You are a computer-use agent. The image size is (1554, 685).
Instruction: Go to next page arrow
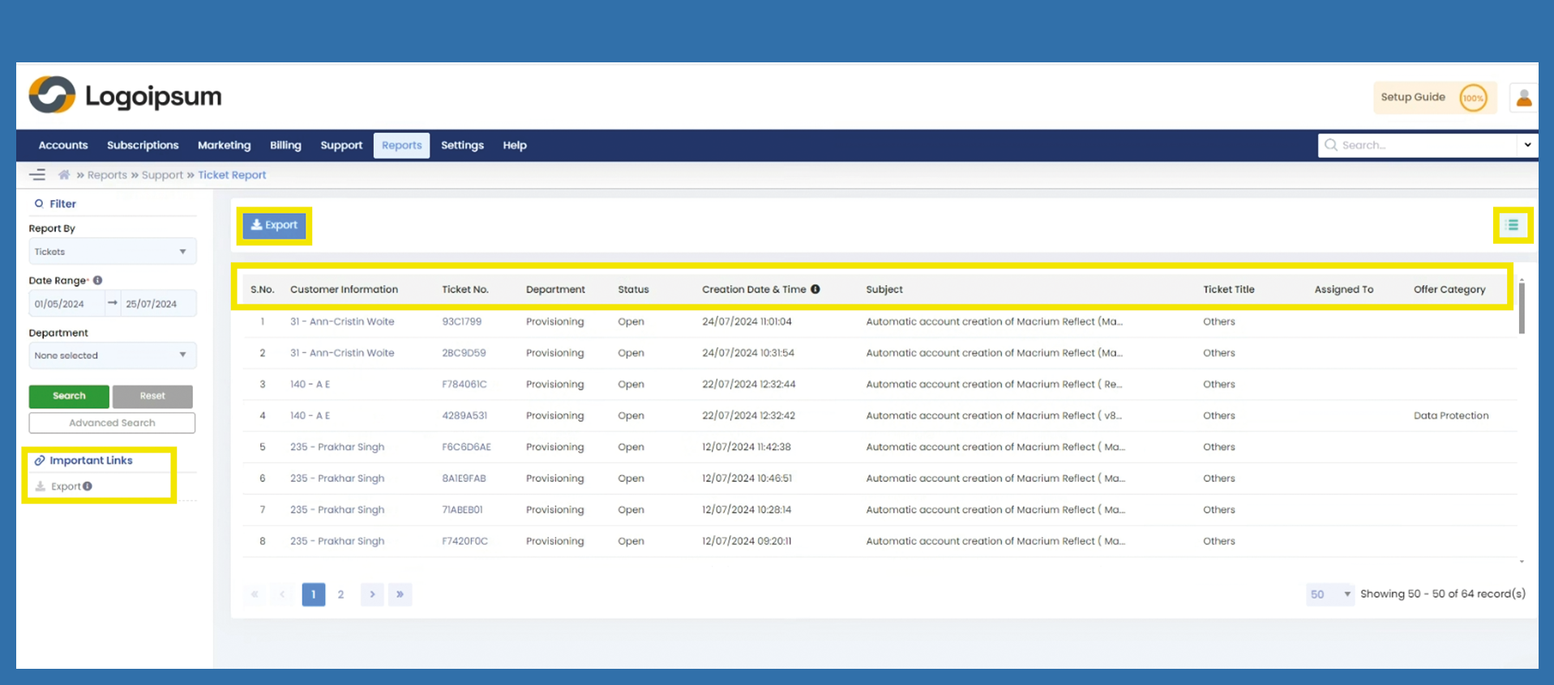(x=372, y=594)
